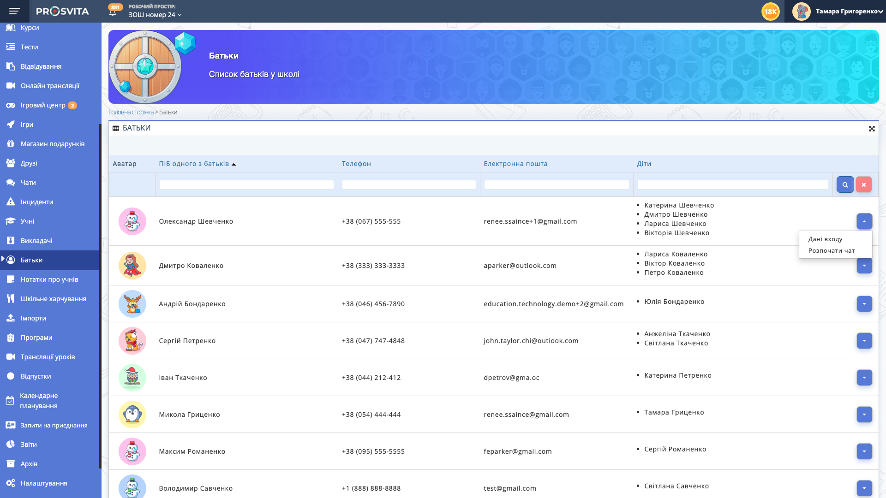Click email renee.ssaince+1@gmail.com
The height and width of the screenshot is (498, 886).
point(530,221)
